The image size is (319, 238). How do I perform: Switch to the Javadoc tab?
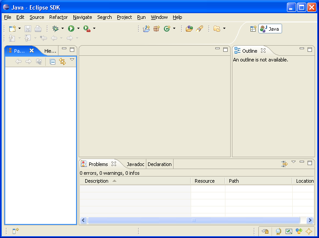tap(135, 164)
